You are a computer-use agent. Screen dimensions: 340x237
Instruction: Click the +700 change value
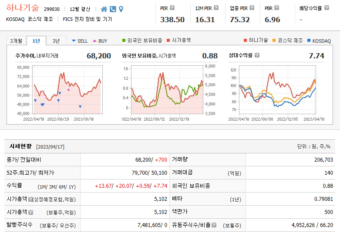[161, 160]
